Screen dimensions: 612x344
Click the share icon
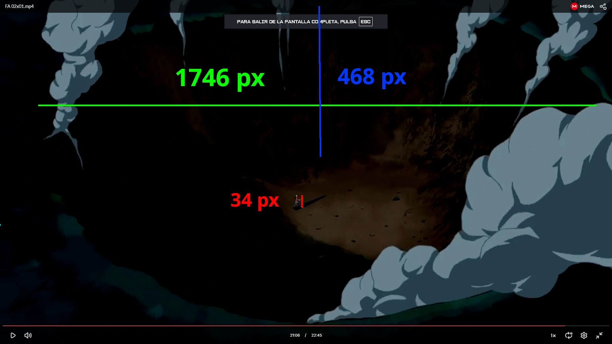pyautogui.click(x=603, y=6)
